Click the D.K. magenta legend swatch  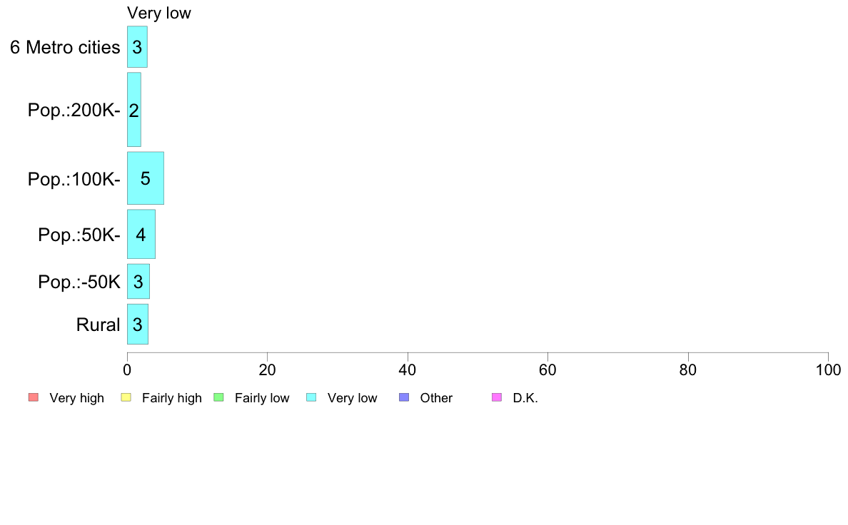[497, 397]
